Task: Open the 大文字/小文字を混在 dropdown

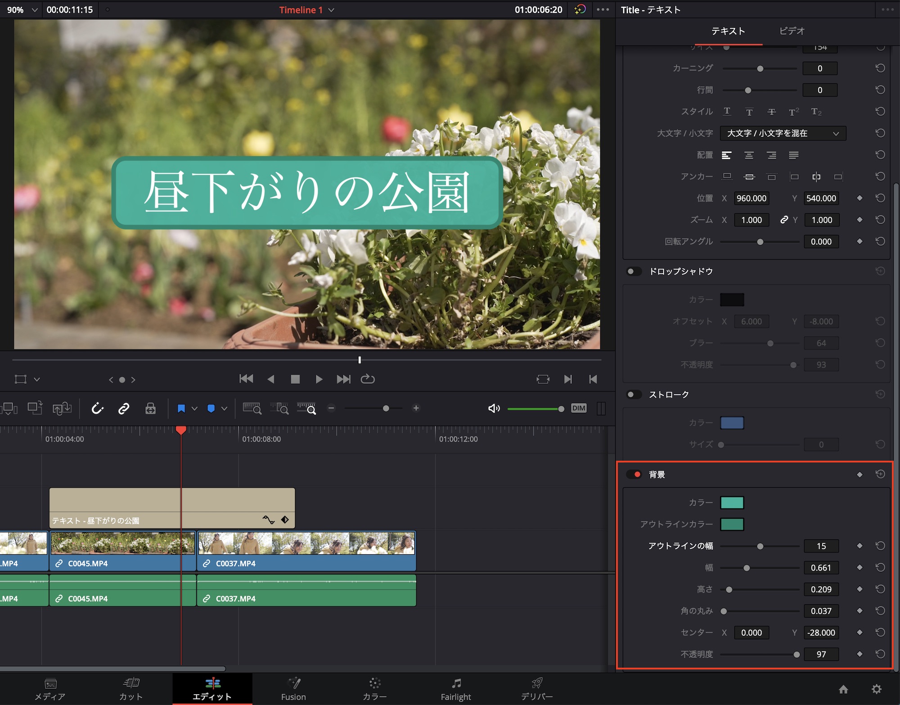Action: tap(783, 134)
